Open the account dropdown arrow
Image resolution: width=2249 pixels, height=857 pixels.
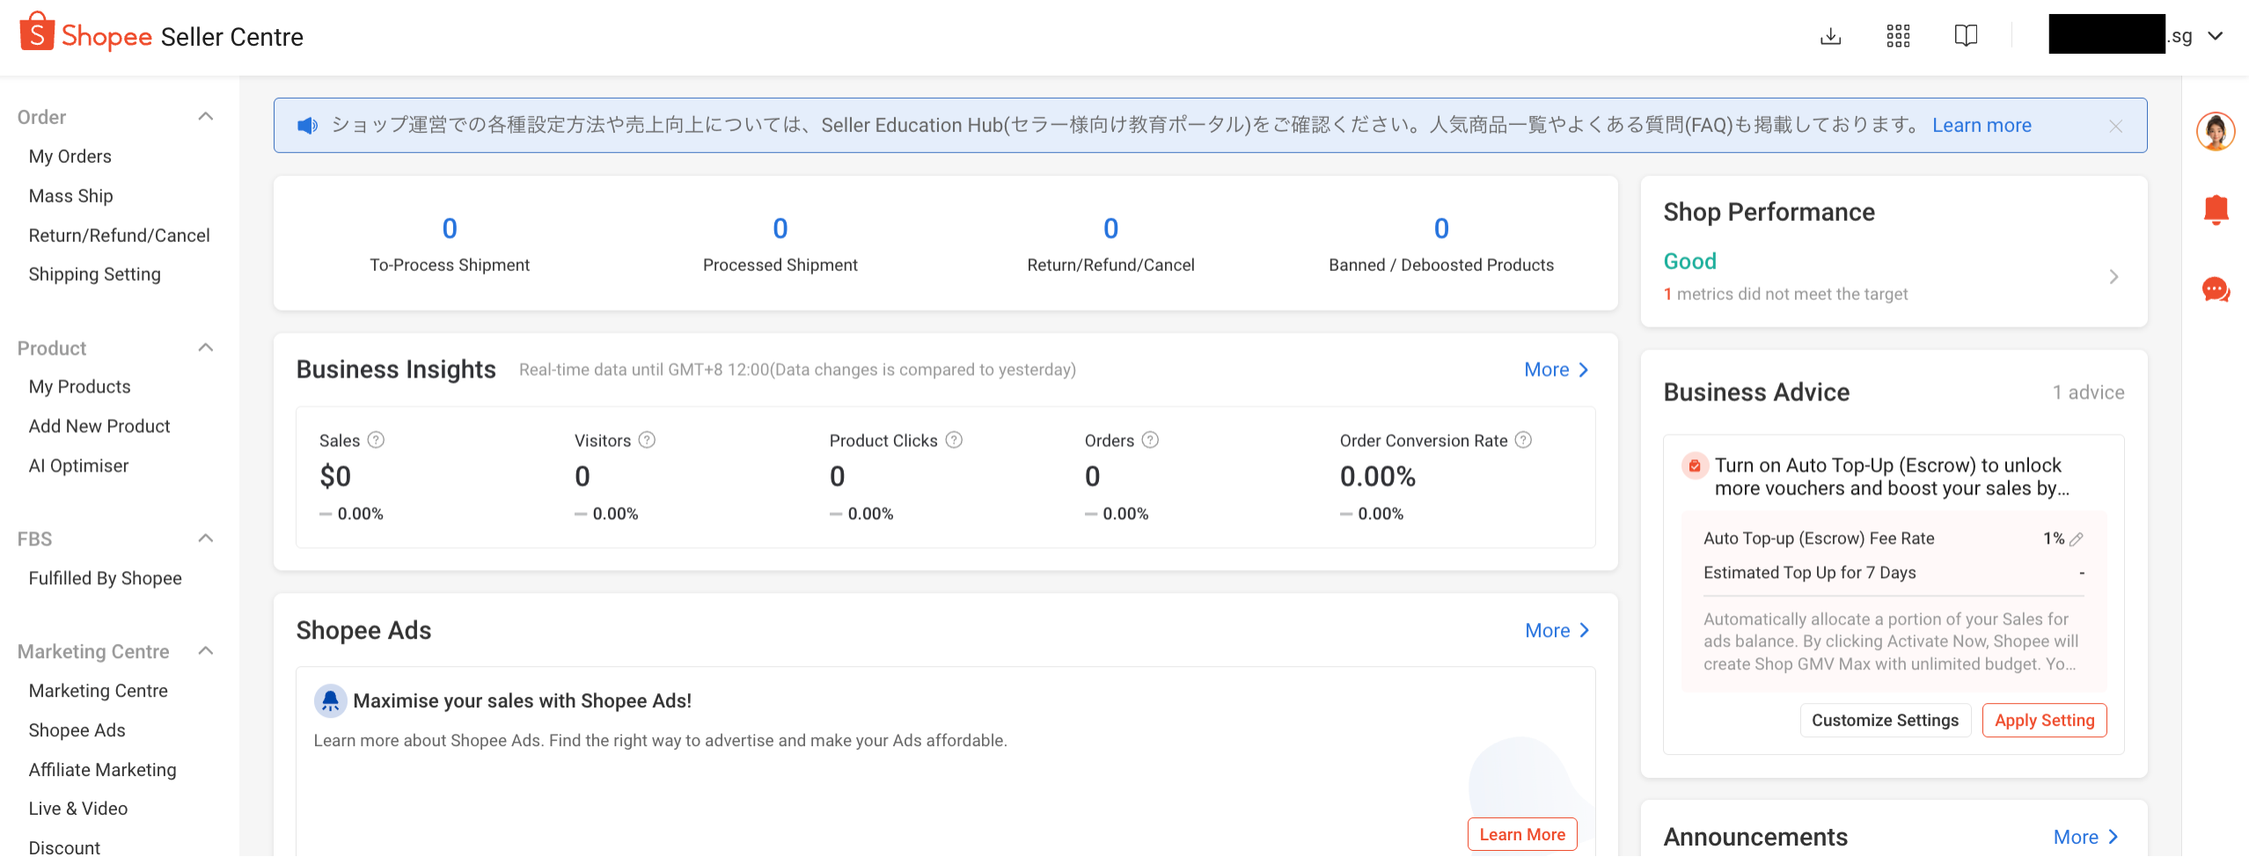click(x=2216, y=36)
